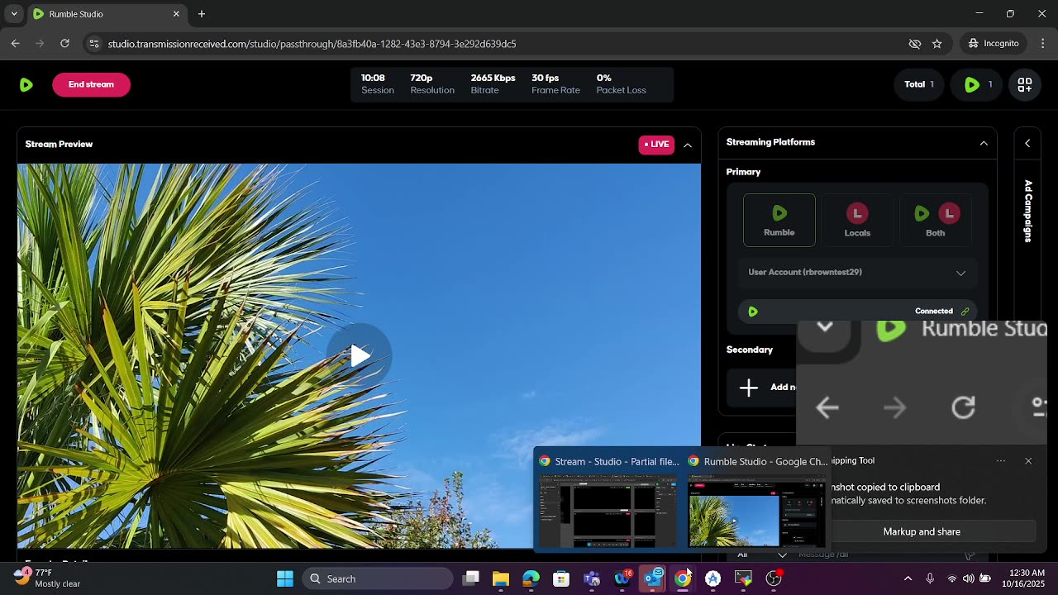
Task: Open the User Account dropdown
Action: (856, 273)
